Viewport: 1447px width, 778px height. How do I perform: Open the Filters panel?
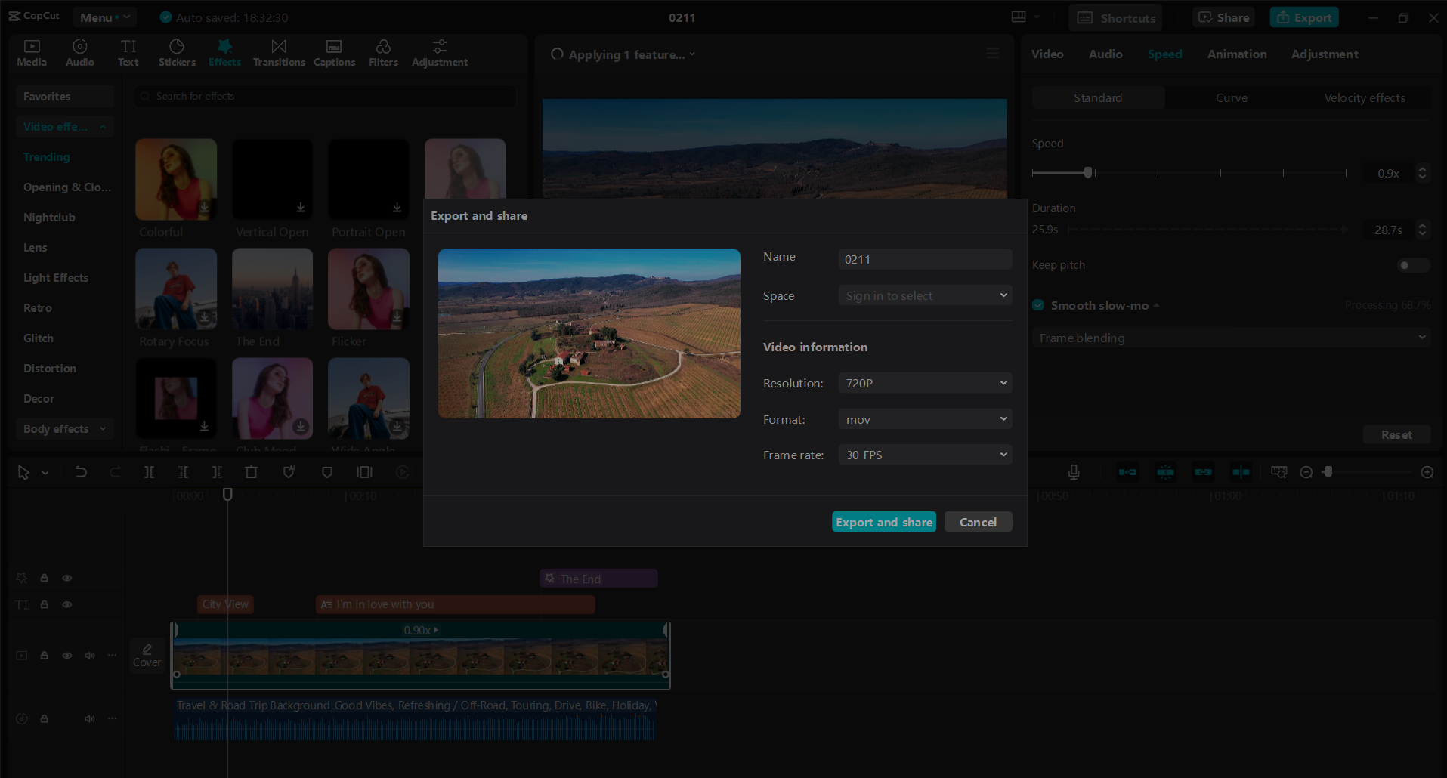[x=383, y=53]
